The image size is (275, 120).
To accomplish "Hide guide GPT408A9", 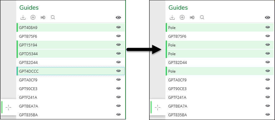I will (x=119, y=27).
